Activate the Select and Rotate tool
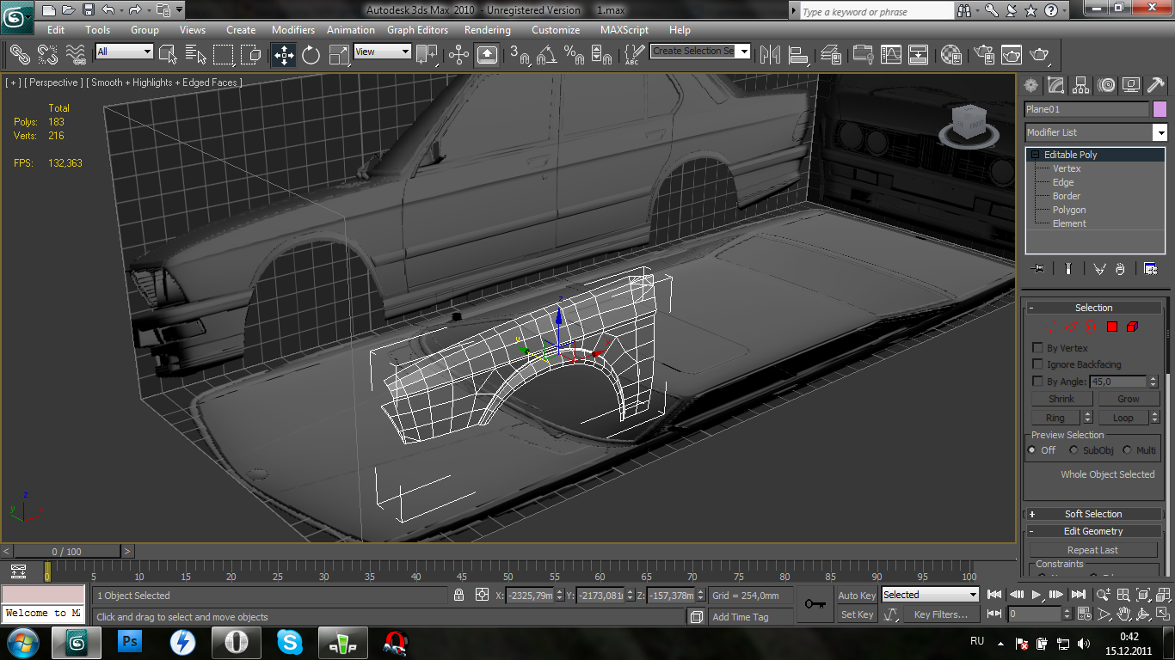The width and height of the screenshot is (1175, 660). [311, 55]
